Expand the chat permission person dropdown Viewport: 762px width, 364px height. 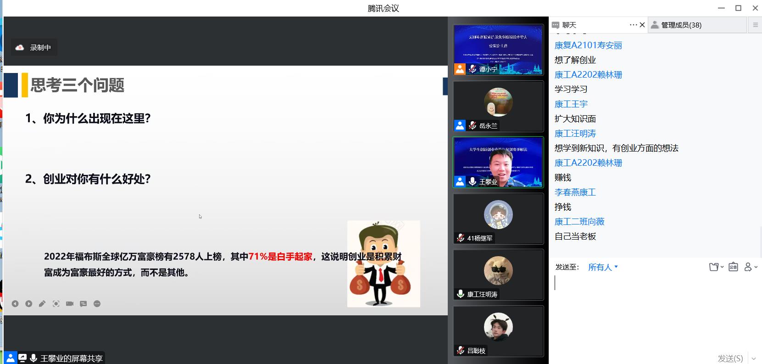point(751,267)
